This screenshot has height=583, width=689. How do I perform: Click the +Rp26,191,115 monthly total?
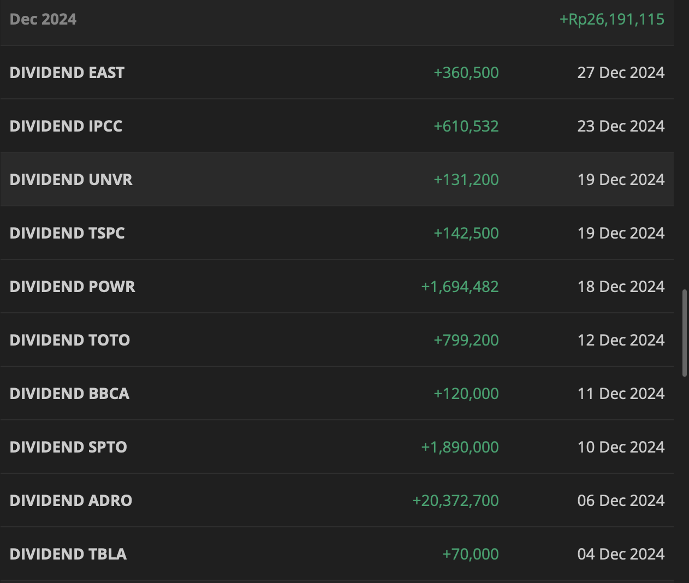tap(611, 20)
